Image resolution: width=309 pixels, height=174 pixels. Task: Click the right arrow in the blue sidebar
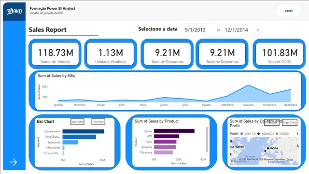tap(14, 162)
